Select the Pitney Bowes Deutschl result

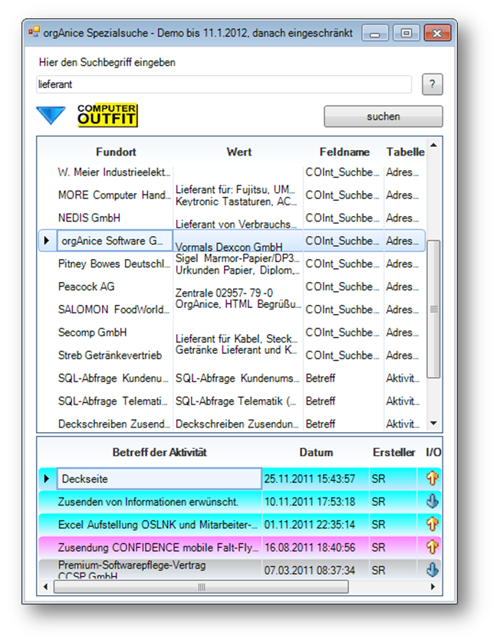(113, 264)
